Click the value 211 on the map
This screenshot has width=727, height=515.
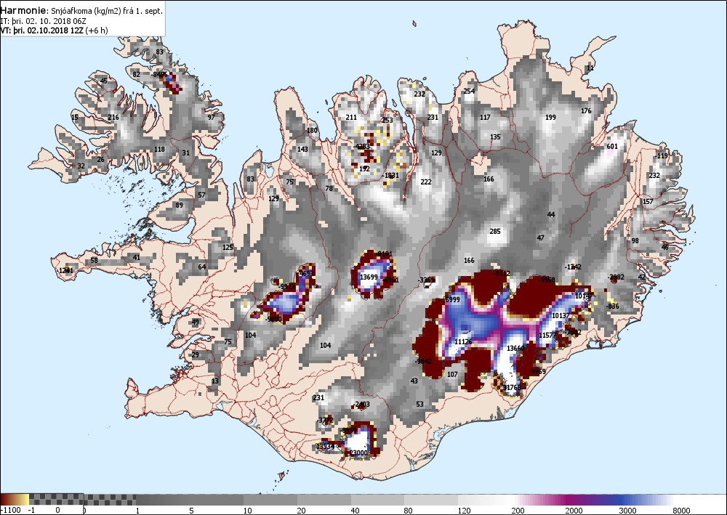[351, 117]
